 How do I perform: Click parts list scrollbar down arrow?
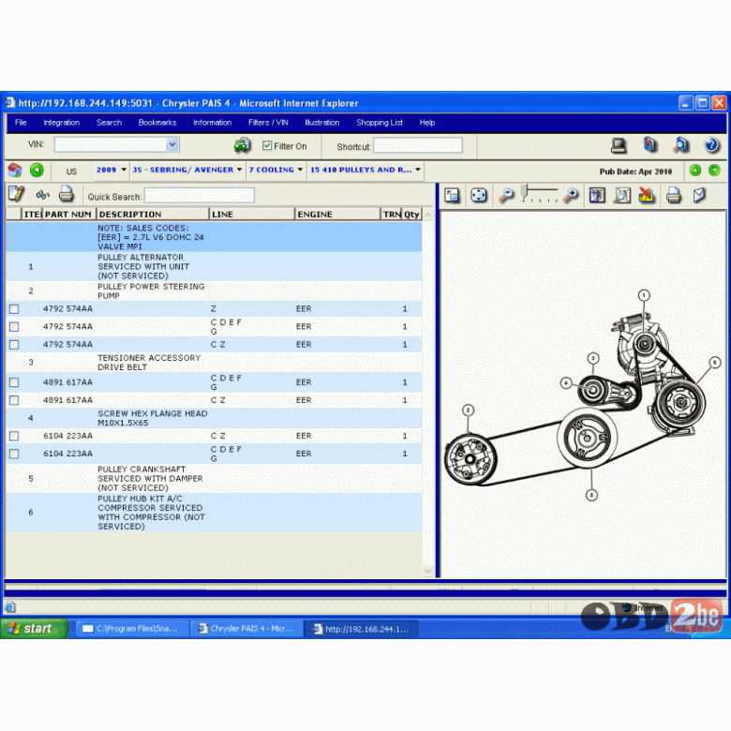tap(428, 571)
